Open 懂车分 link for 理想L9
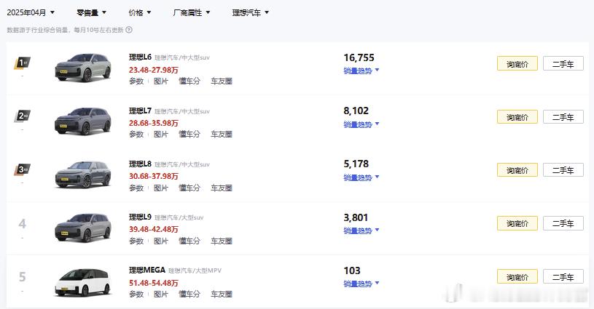This screenshot has height=309, width=594. pos(189,241)
